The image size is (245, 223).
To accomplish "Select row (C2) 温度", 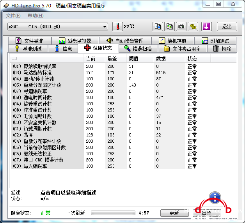I will [111, 135].
